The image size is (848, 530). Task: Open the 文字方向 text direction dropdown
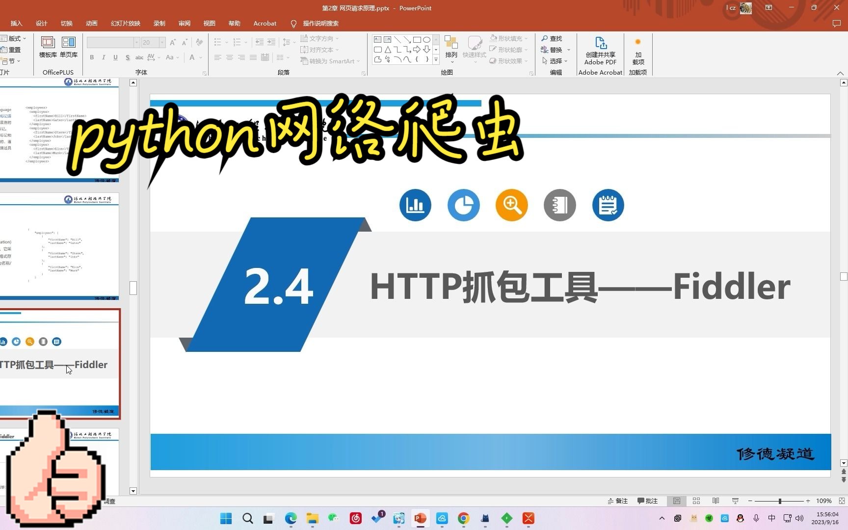[319, 38]
